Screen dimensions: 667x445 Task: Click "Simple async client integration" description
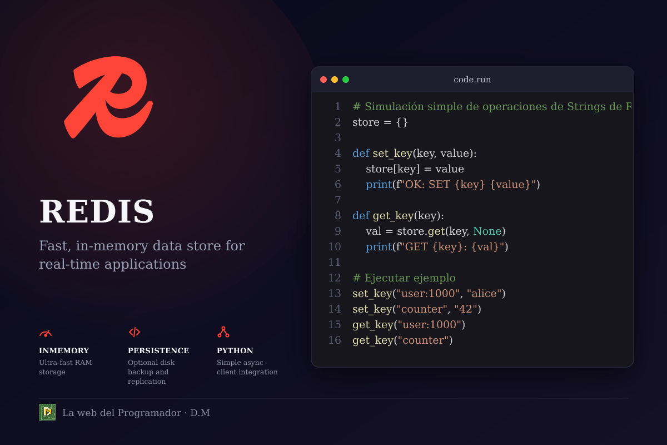pos(247,367)
